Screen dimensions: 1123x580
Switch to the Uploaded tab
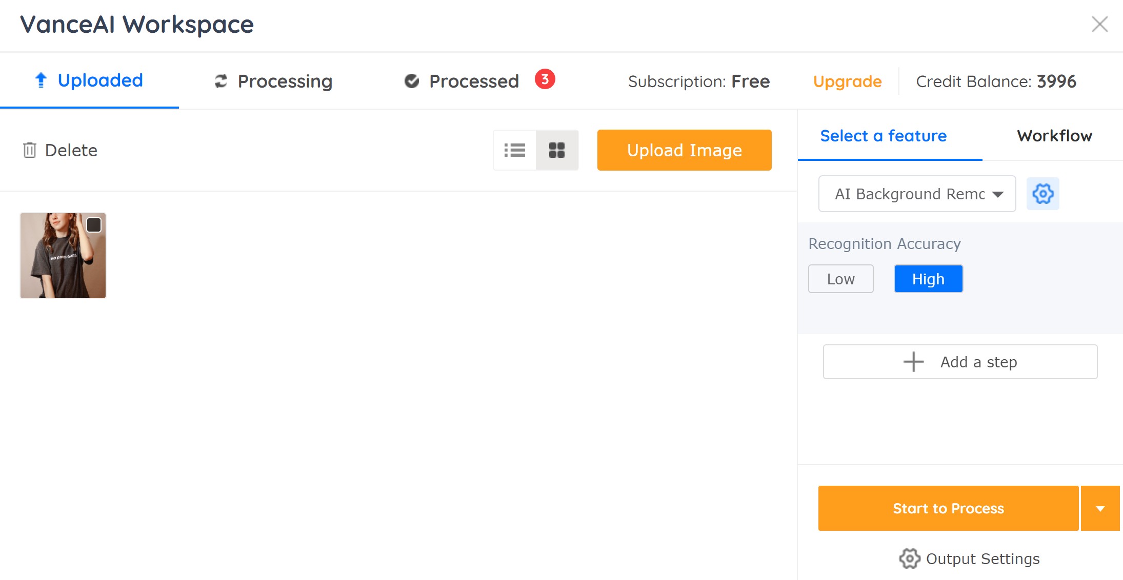pyautogui.click(x=90, y=80)
